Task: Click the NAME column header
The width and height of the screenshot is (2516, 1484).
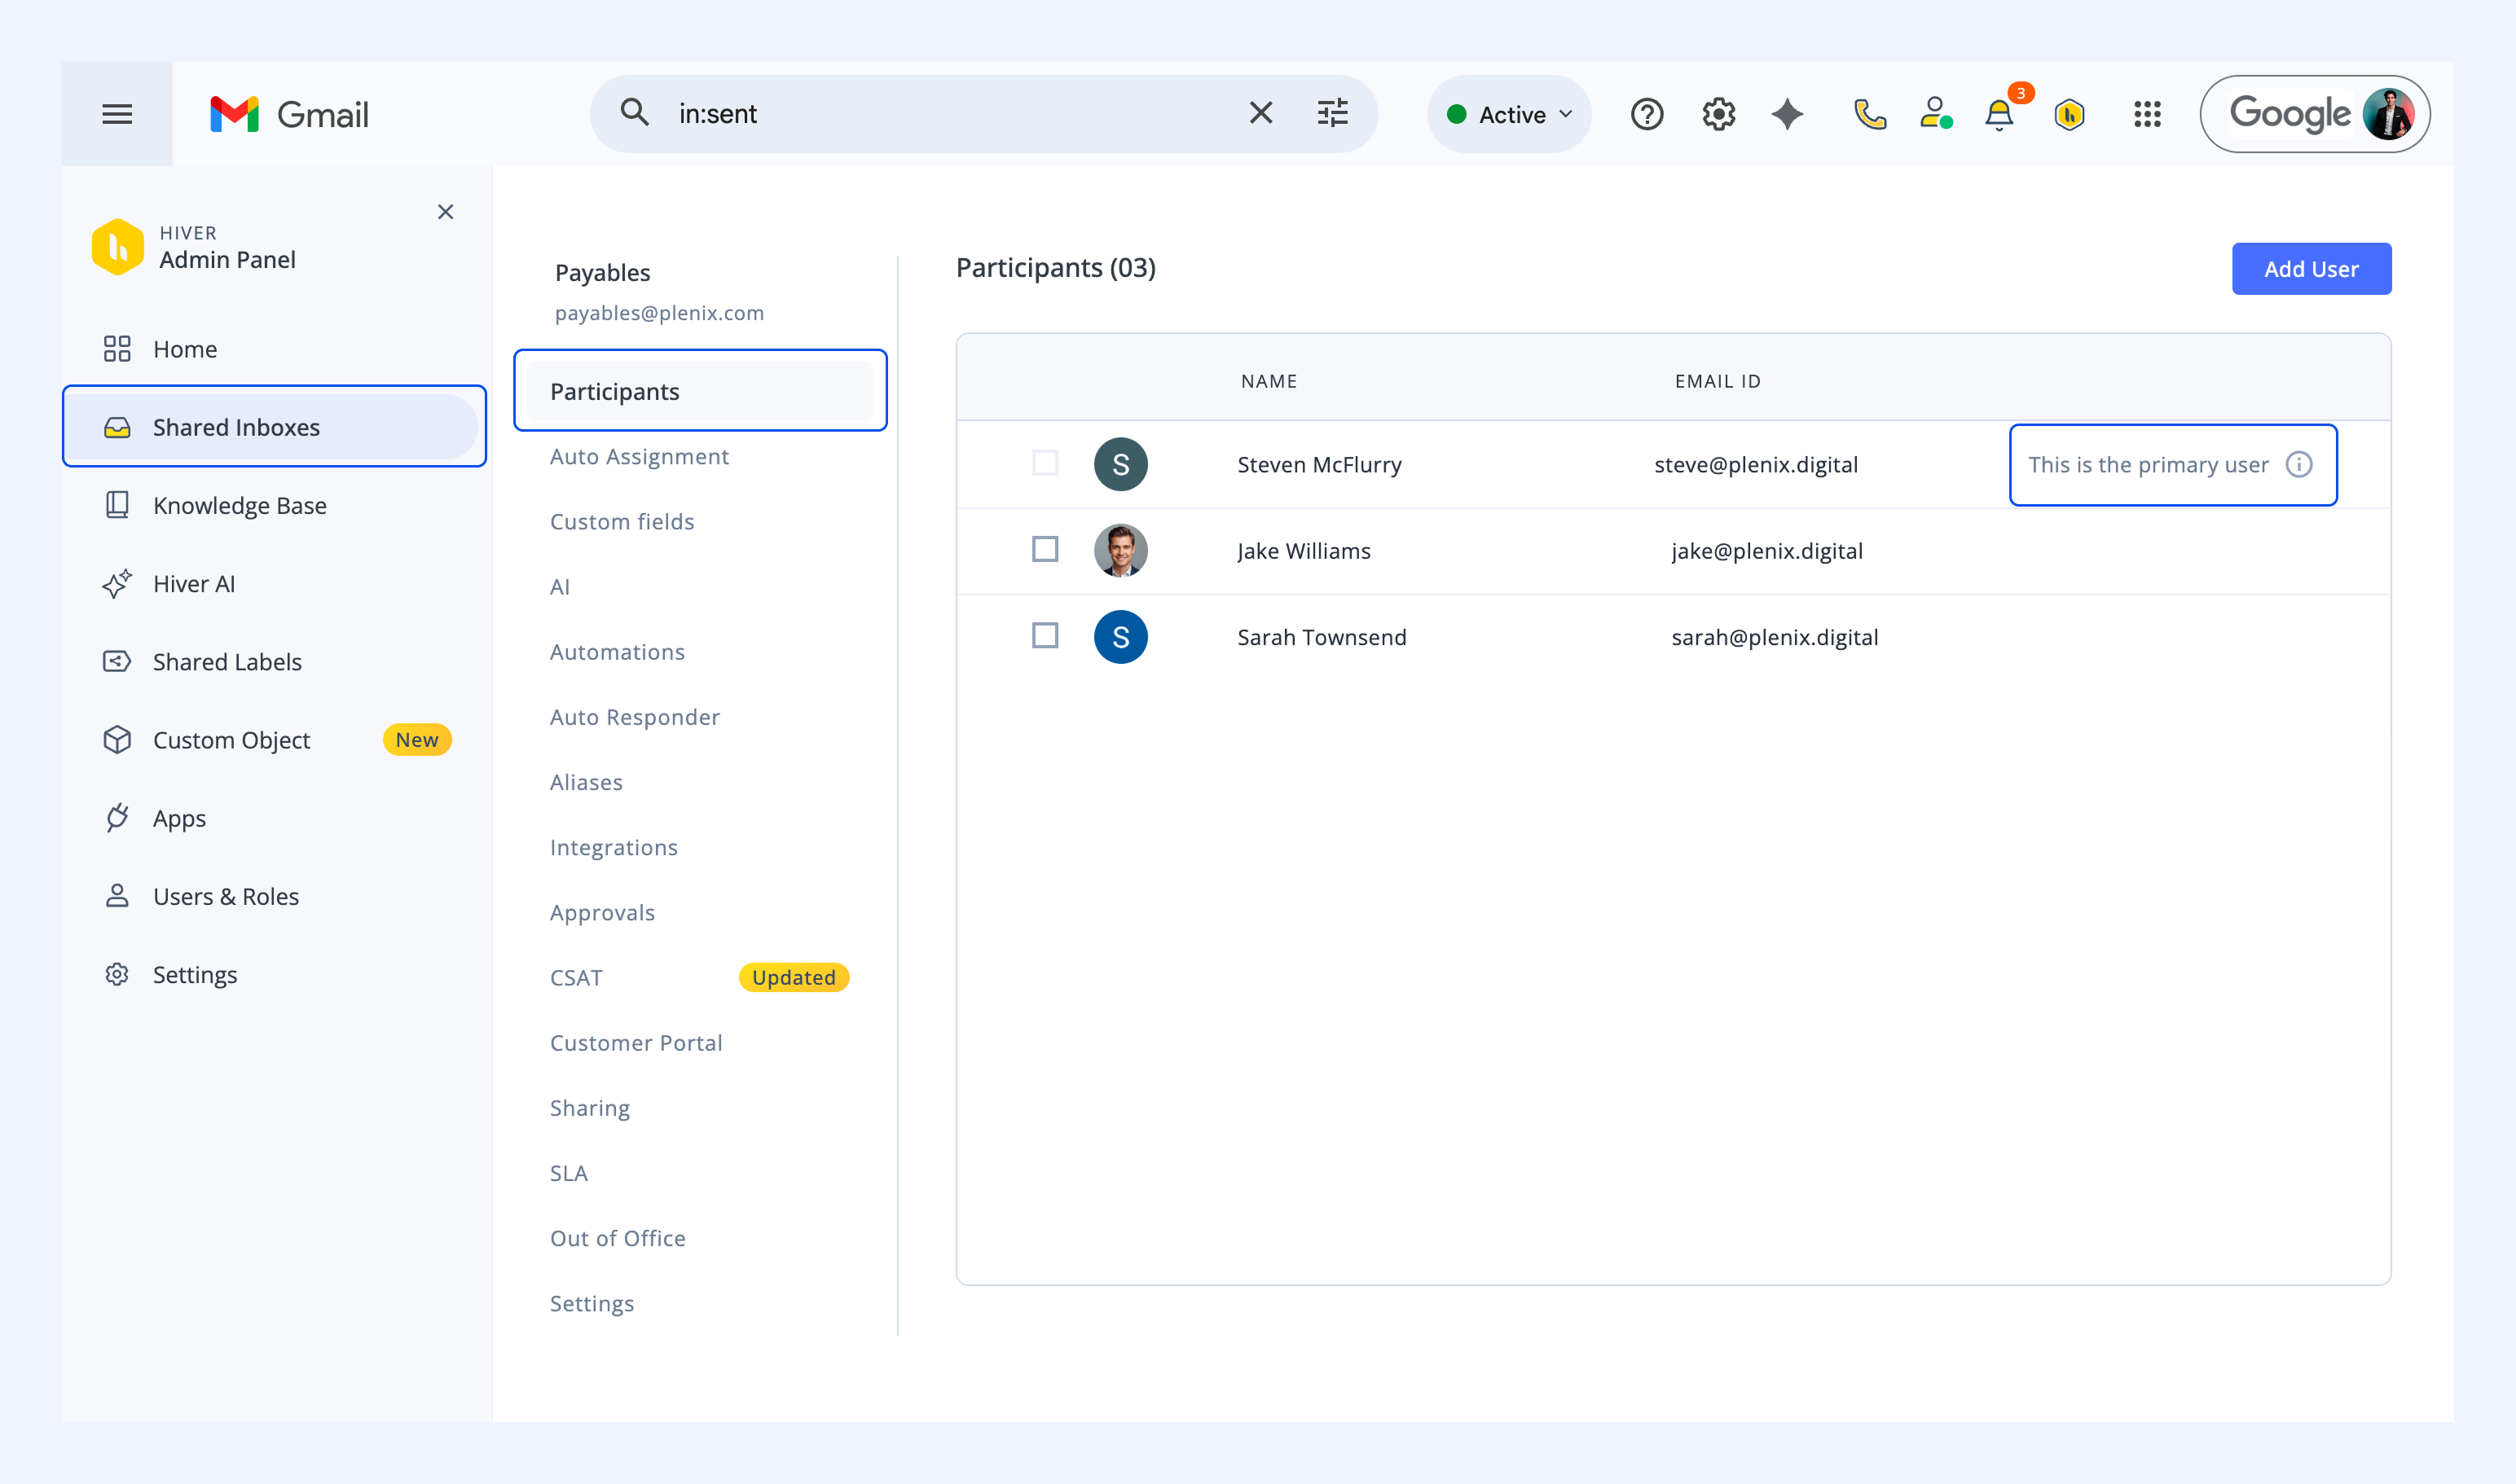Action: click(1269, 381)
